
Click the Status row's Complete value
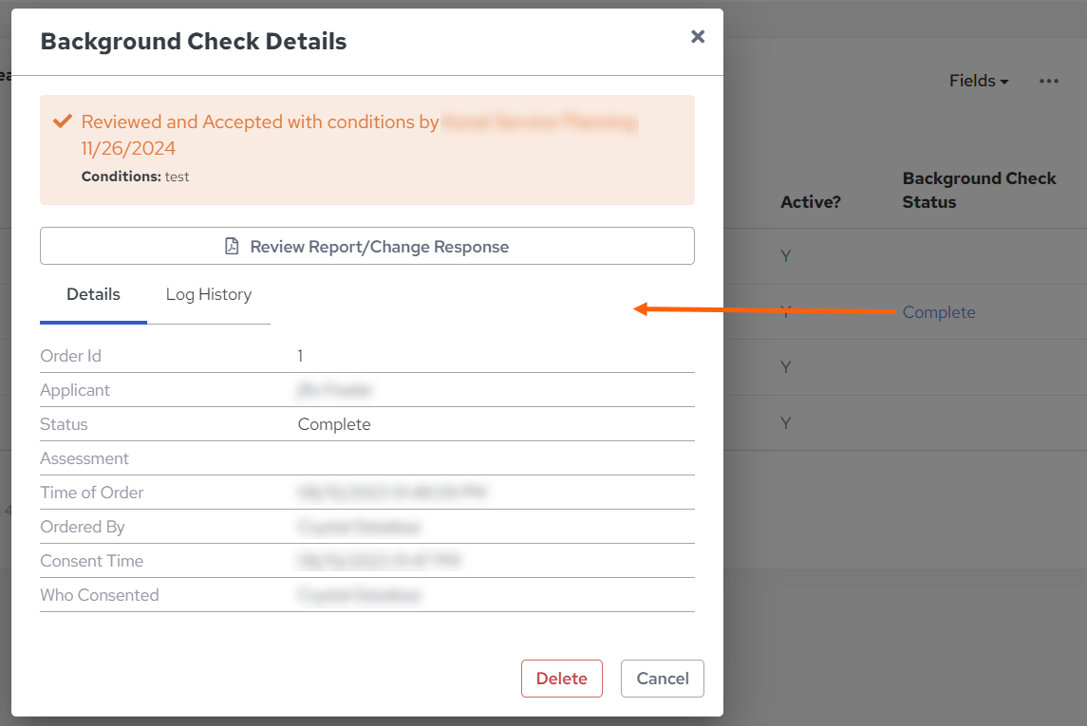(334, 424)
